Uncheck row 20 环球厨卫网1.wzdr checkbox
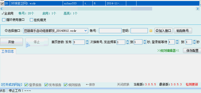This screenshot has width=201, height=93. click(2, 4)
